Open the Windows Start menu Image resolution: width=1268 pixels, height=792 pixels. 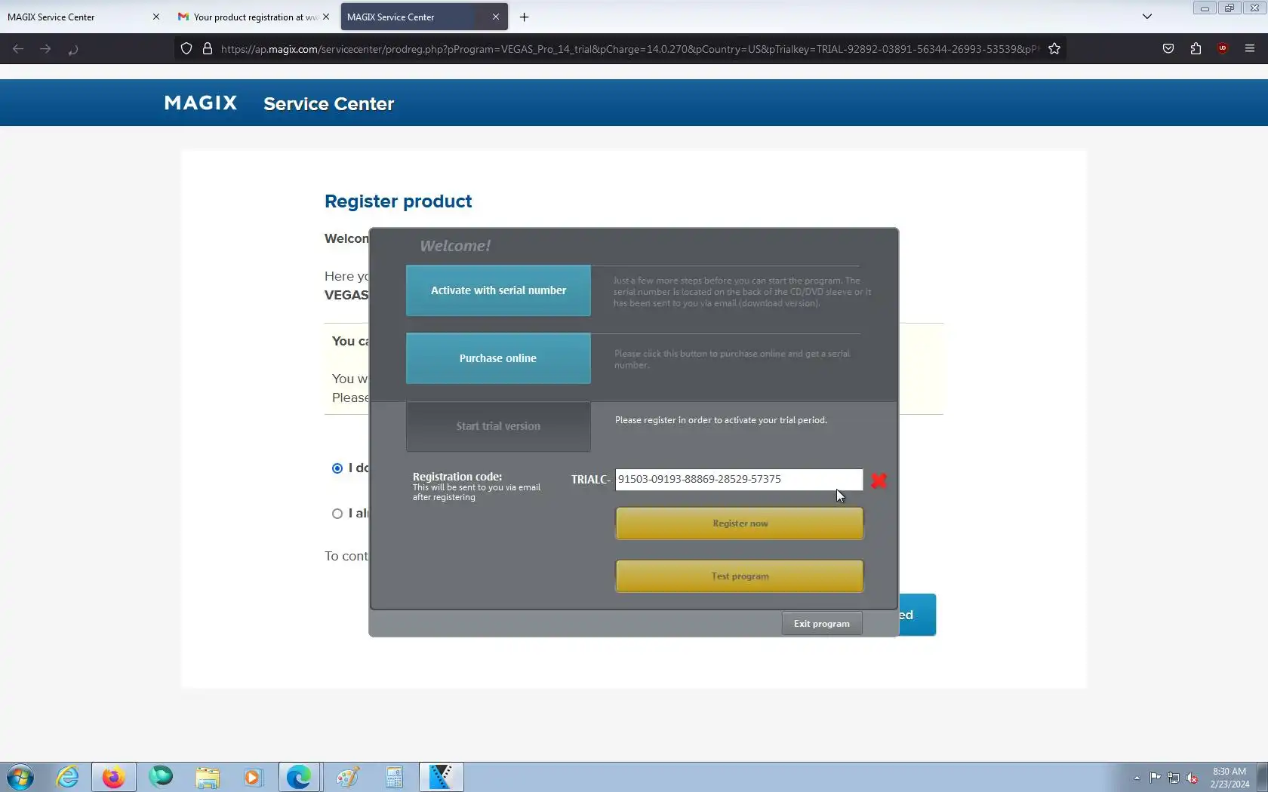20,777
